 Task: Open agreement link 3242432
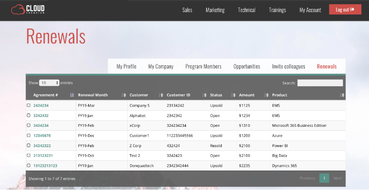click(x=41, y=116)
